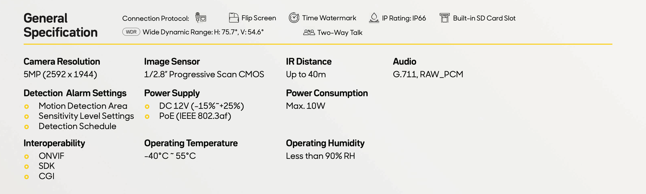
Task: Click the Operating Temperature heading
Action: pyautogui.click(x=191, y=143)
